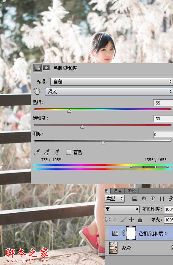Select the 背景 layer name
Viewport: 173px width, 265px height.
(126, 248)
